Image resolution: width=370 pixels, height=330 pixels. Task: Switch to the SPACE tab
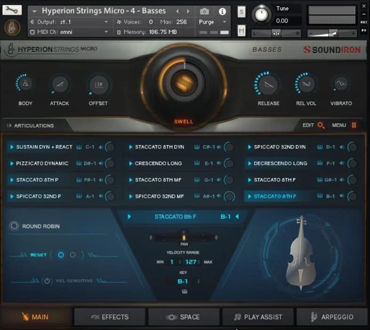coord(183,317)
